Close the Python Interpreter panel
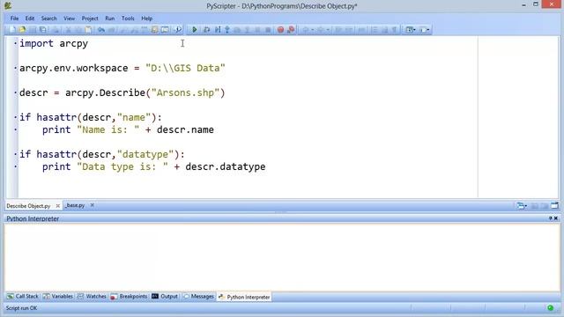 556,218
